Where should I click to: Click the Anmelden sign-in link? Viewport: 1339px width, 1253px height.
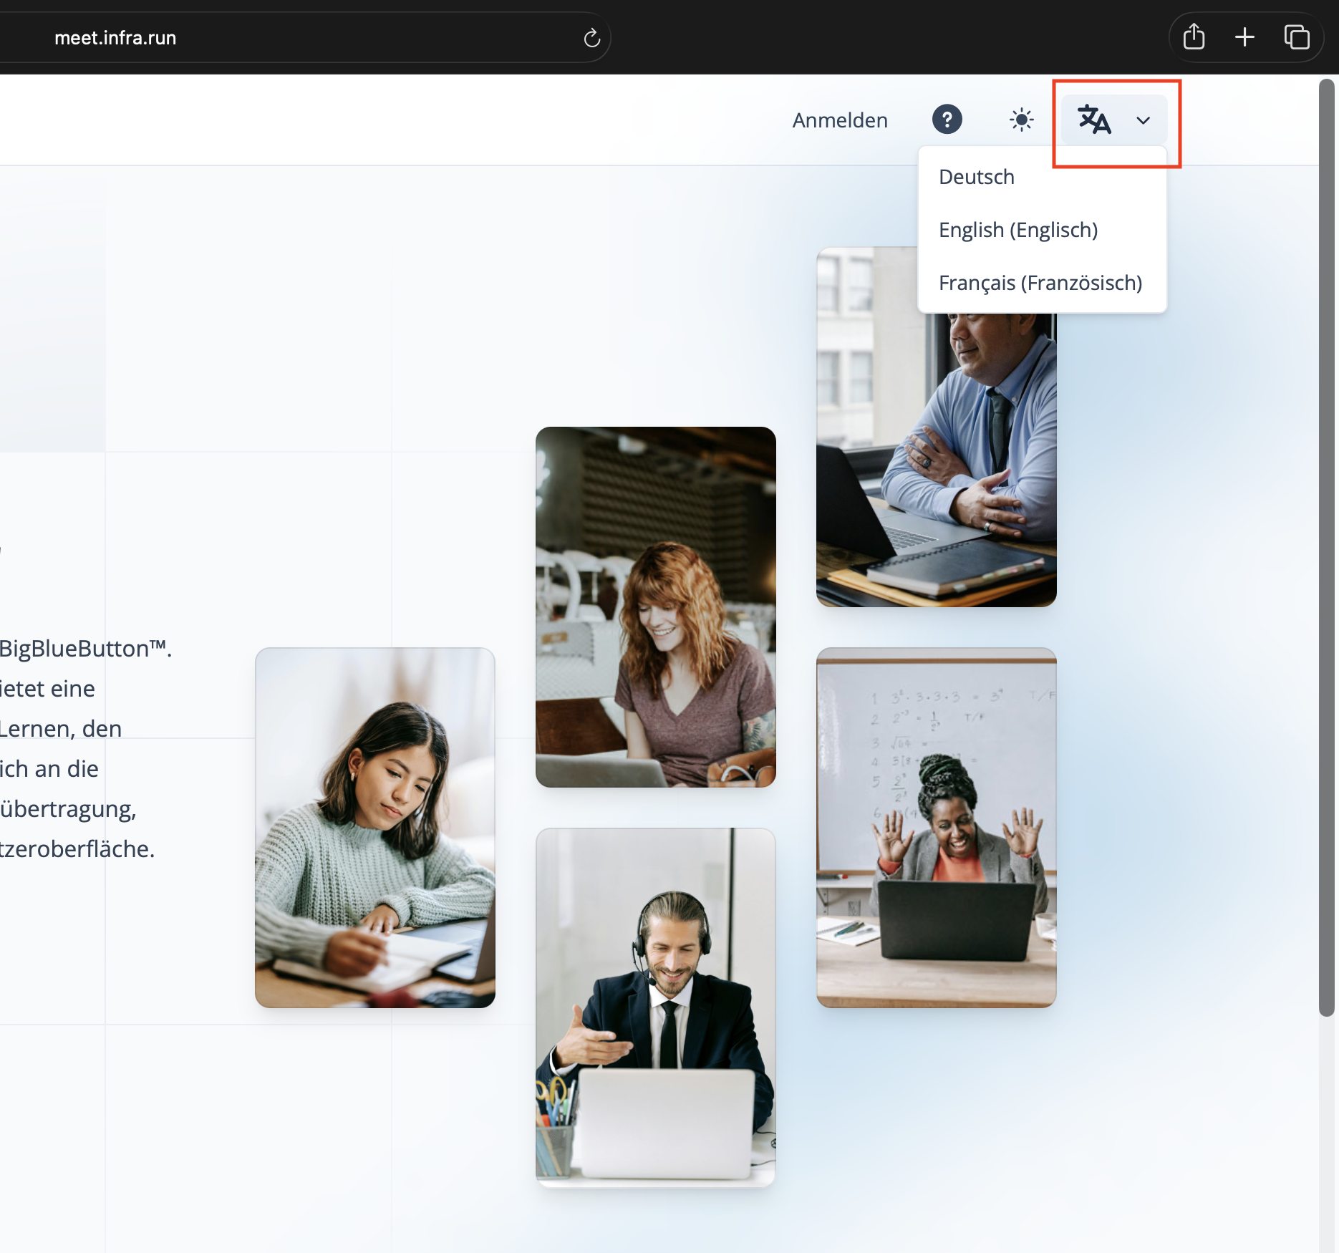click(840, 120)
